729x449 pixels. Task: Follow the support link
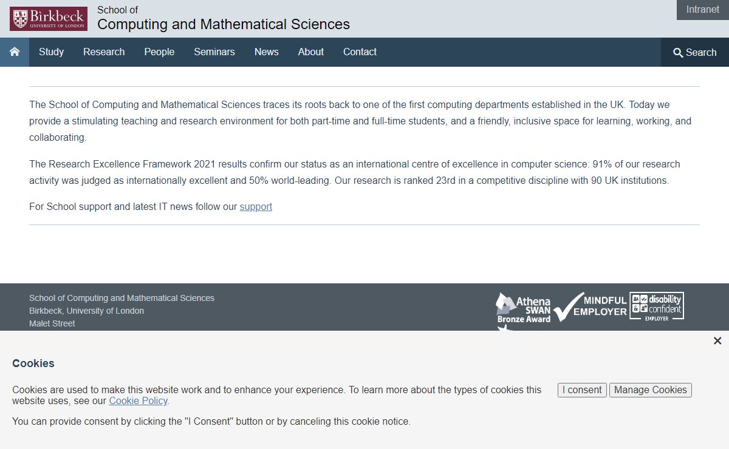(256, 207)
